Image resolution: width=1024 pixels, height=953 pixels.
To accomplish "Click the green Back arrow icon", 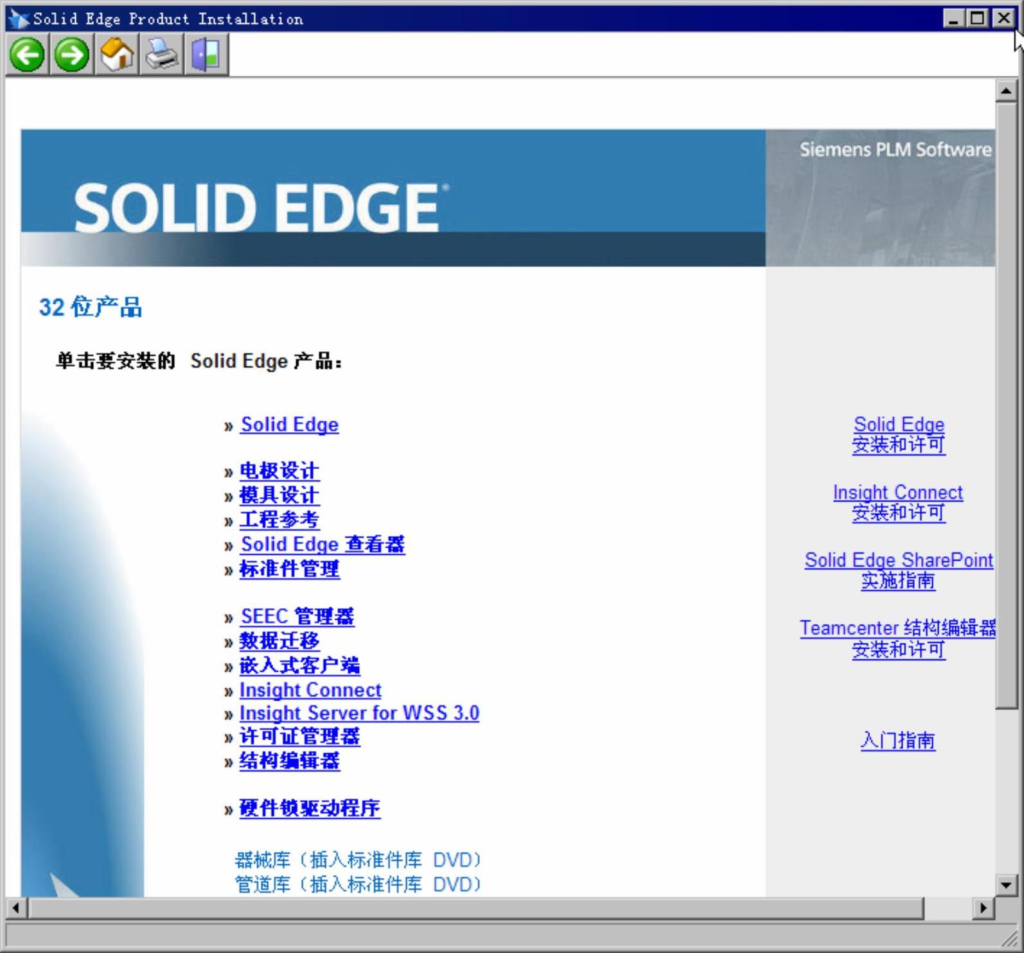I will (27, 55).
